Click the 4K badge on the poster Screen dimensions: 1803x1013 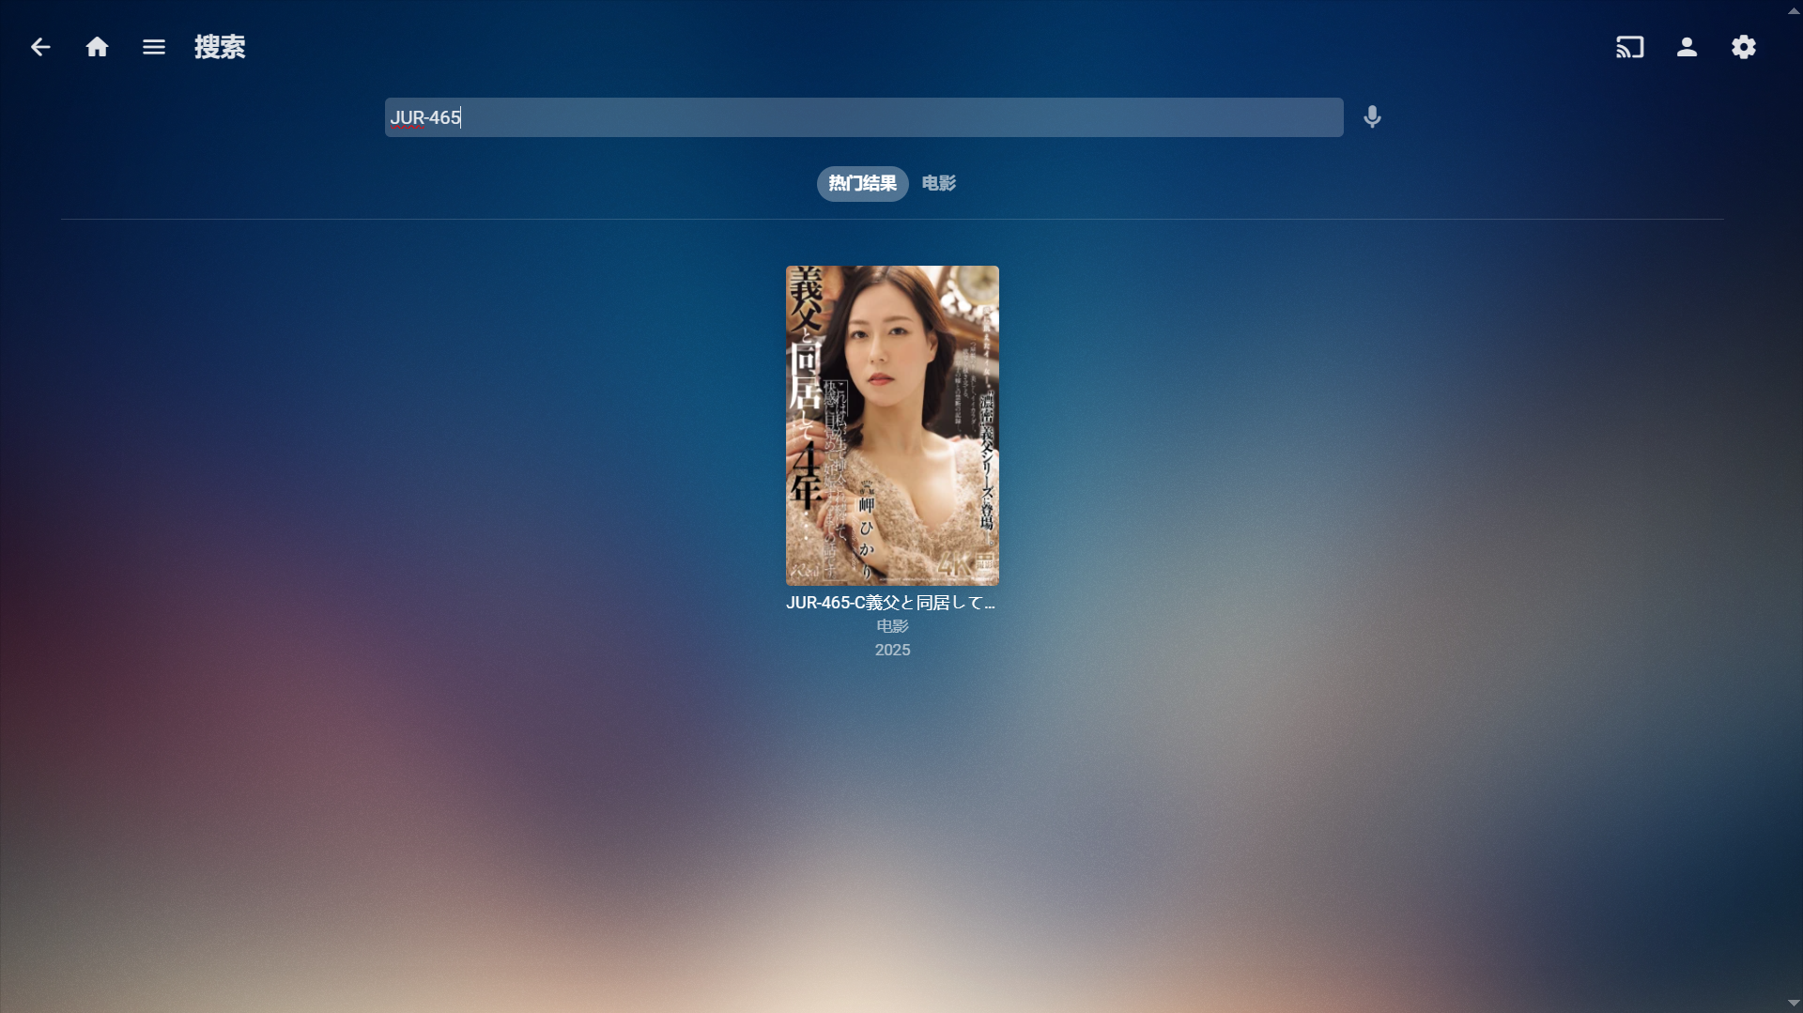pos(954,566)
